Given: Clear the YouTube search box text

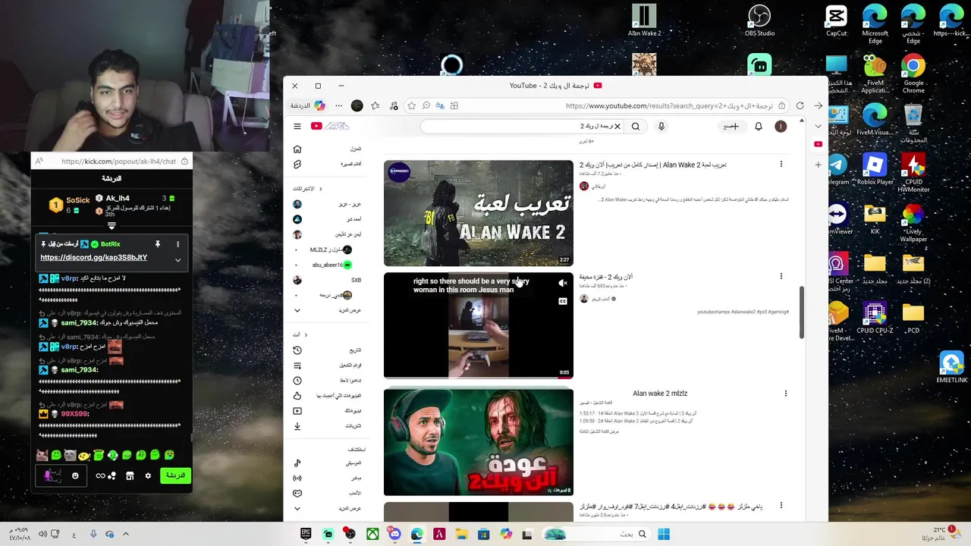Looking at the screenshot, I should (617, 127).
